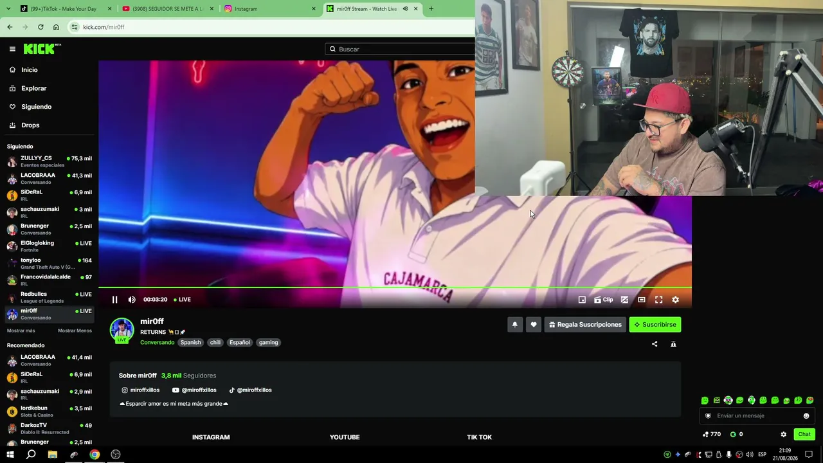Screen dimensions: 823x463
Task: Follow mir0ff with the heart button
Action: [533, 325]
